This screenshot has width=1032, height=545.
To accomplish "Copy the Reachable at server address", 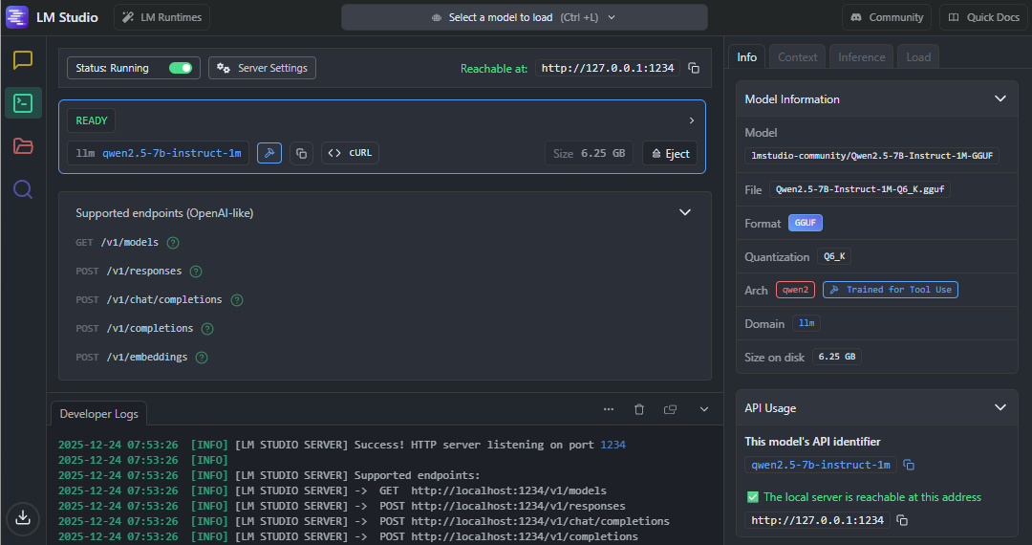I will coord(694,69).
